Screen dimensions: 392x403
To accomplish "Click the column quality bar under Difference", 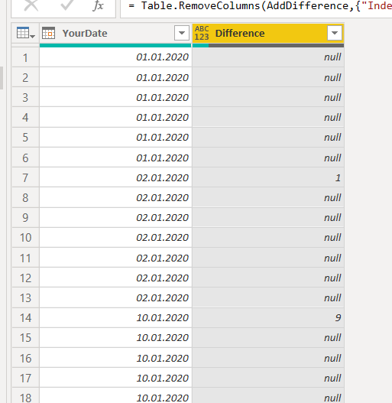I will point(268,45).
